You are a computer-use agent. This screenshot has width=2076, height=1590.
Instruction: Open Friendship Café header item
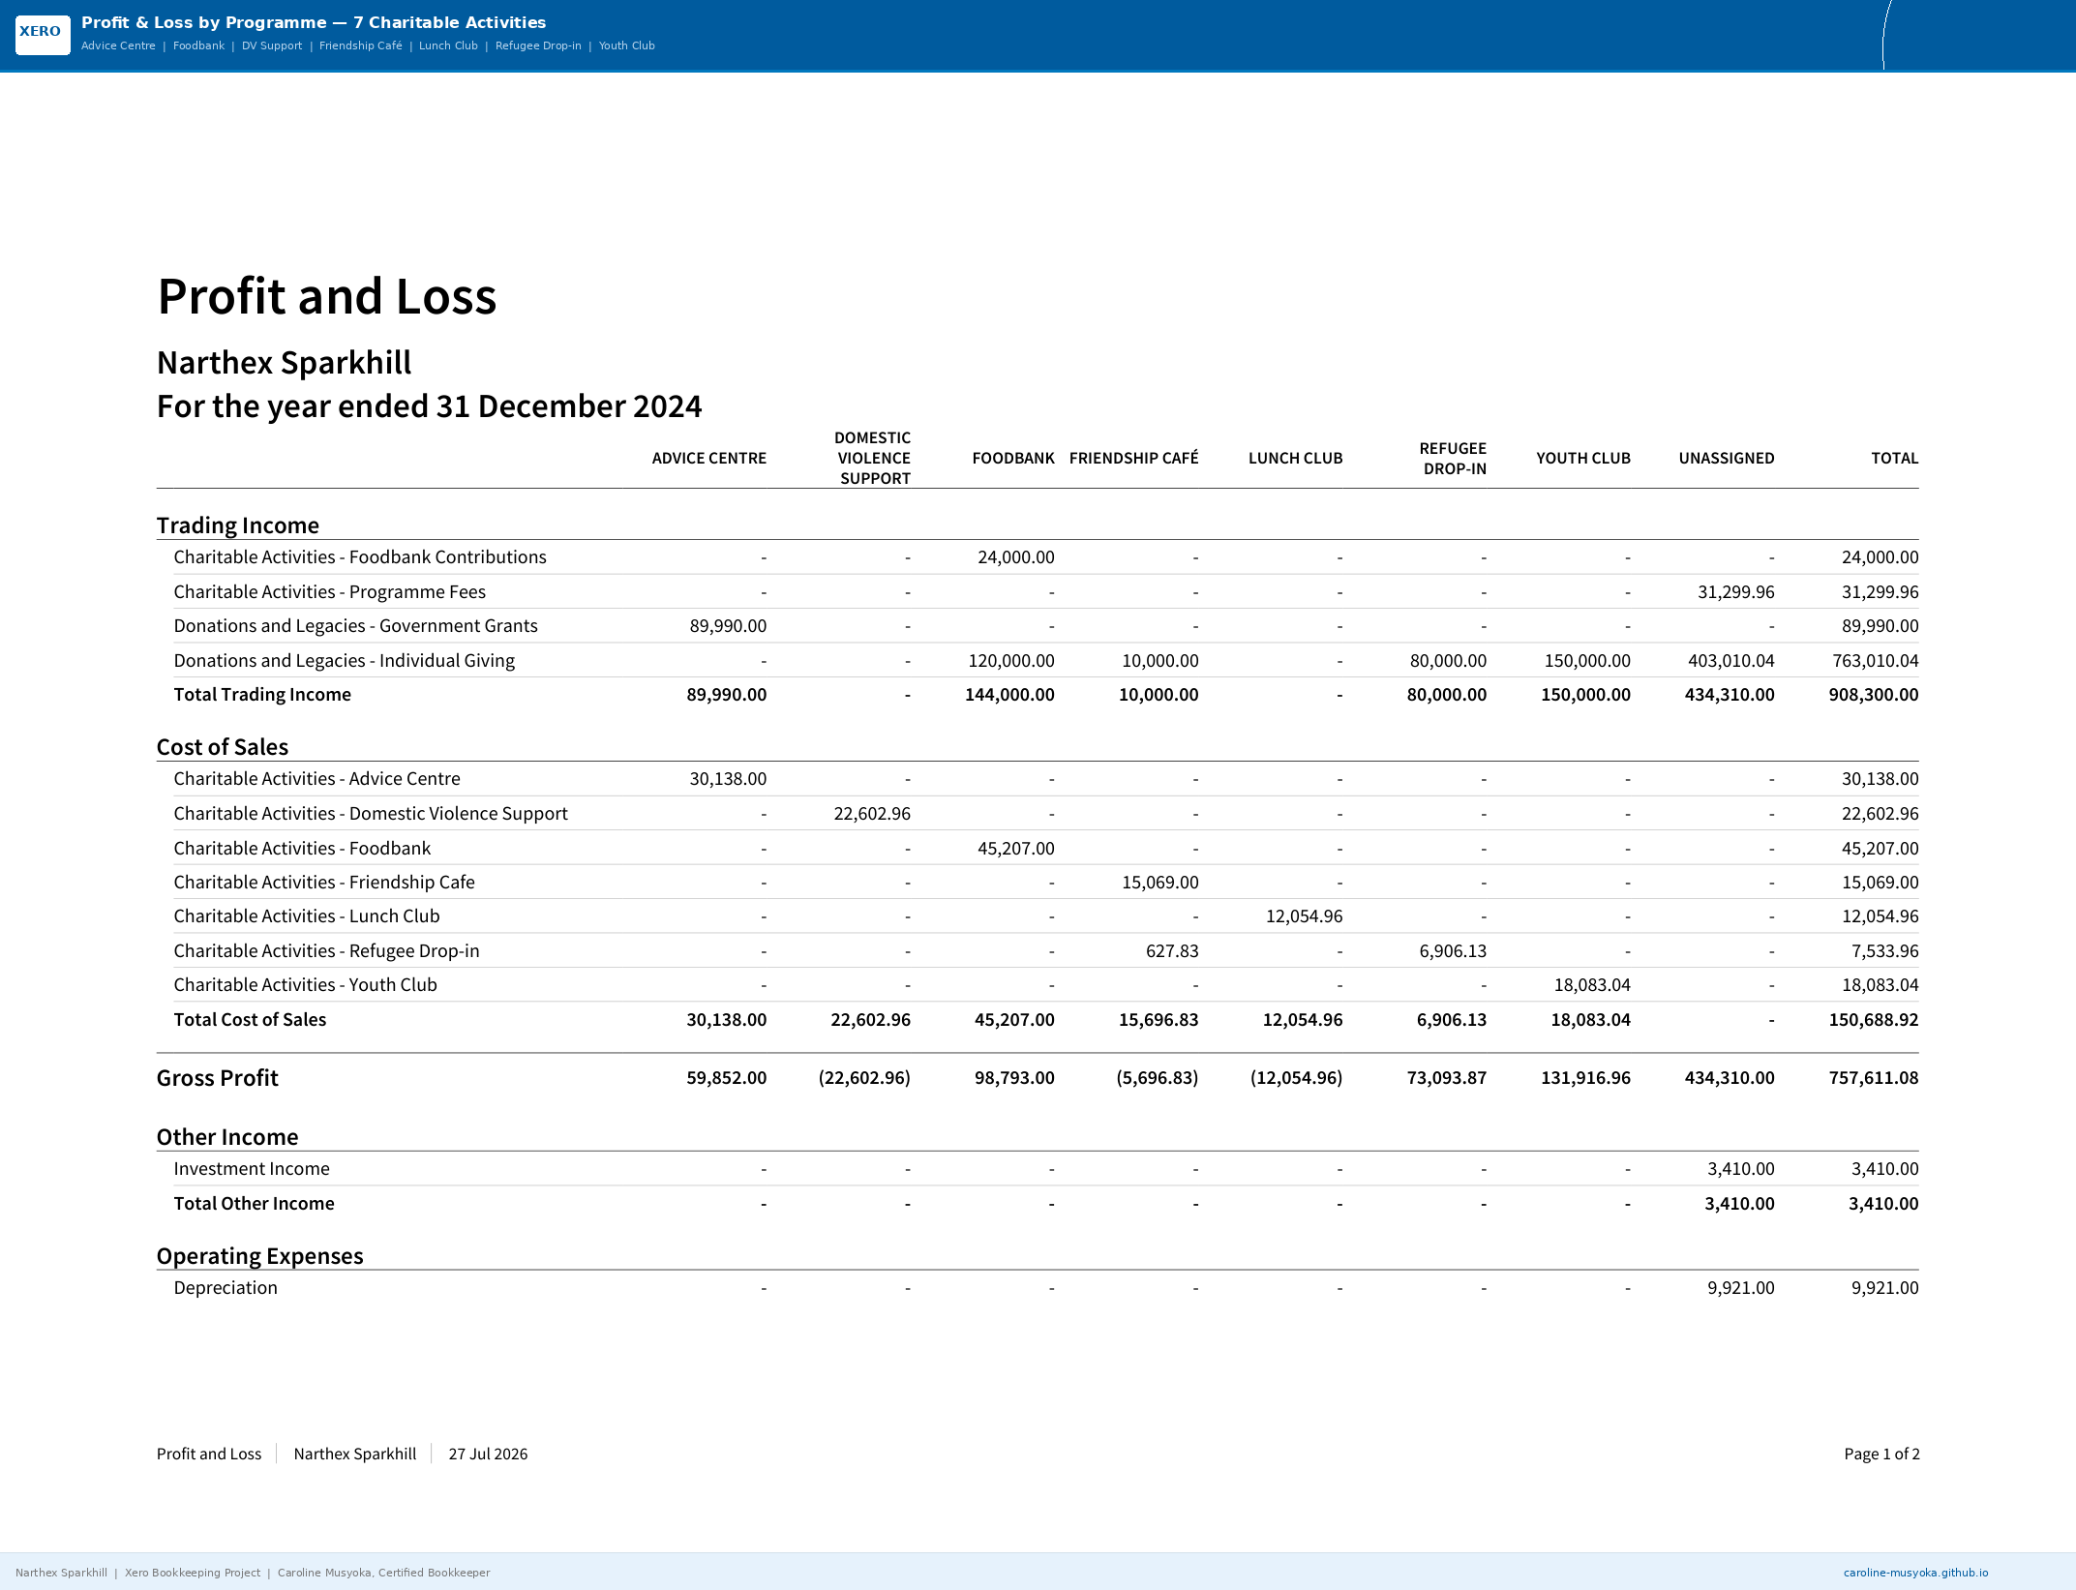point(361,45)
